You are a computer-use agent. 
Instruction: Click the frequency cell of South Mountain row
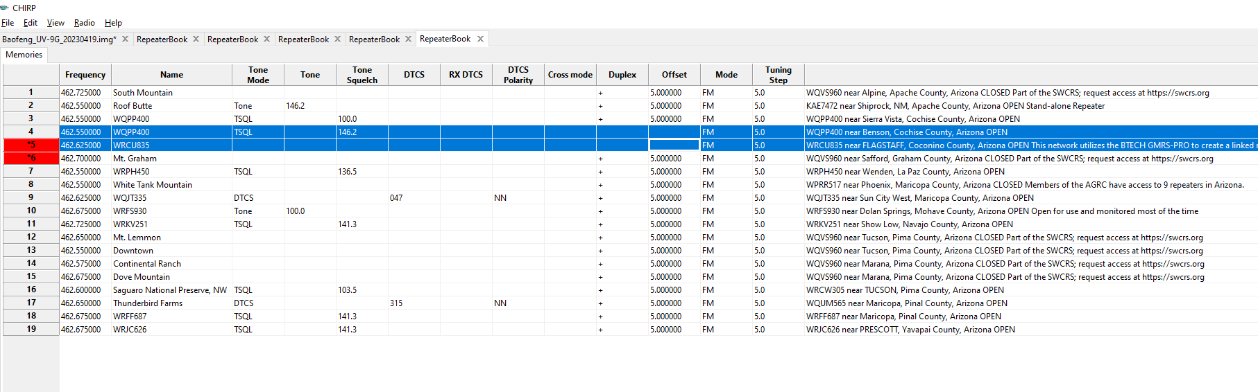click(x=85, y=92)
